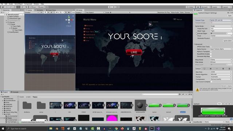This screenshot has height=131, width=233.
Task: Switch to the Console tab
Action: (15, 92)
